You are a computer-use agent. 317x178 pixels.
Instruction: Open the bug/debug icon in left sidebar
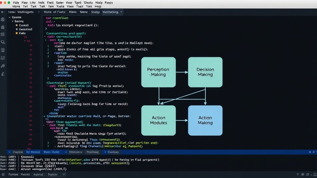[3, 19]
